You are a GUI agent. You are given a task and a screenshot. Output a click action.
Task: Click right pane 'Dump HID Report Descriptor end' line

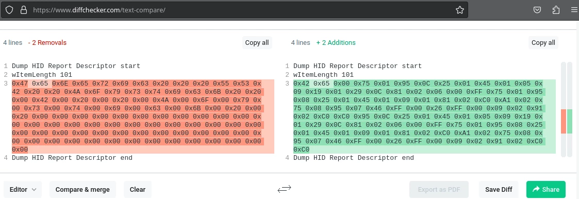[x=353, y=158]
